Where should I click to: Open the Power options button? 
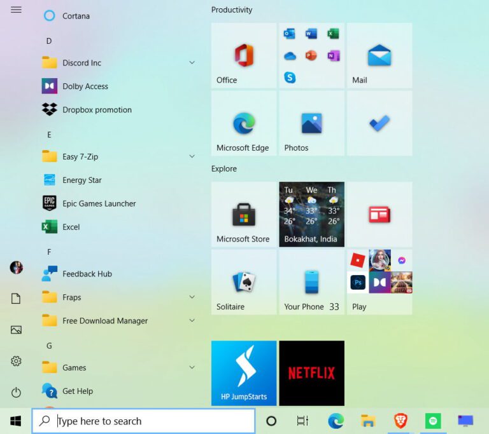pyautogui.click(x=16, y=392)
